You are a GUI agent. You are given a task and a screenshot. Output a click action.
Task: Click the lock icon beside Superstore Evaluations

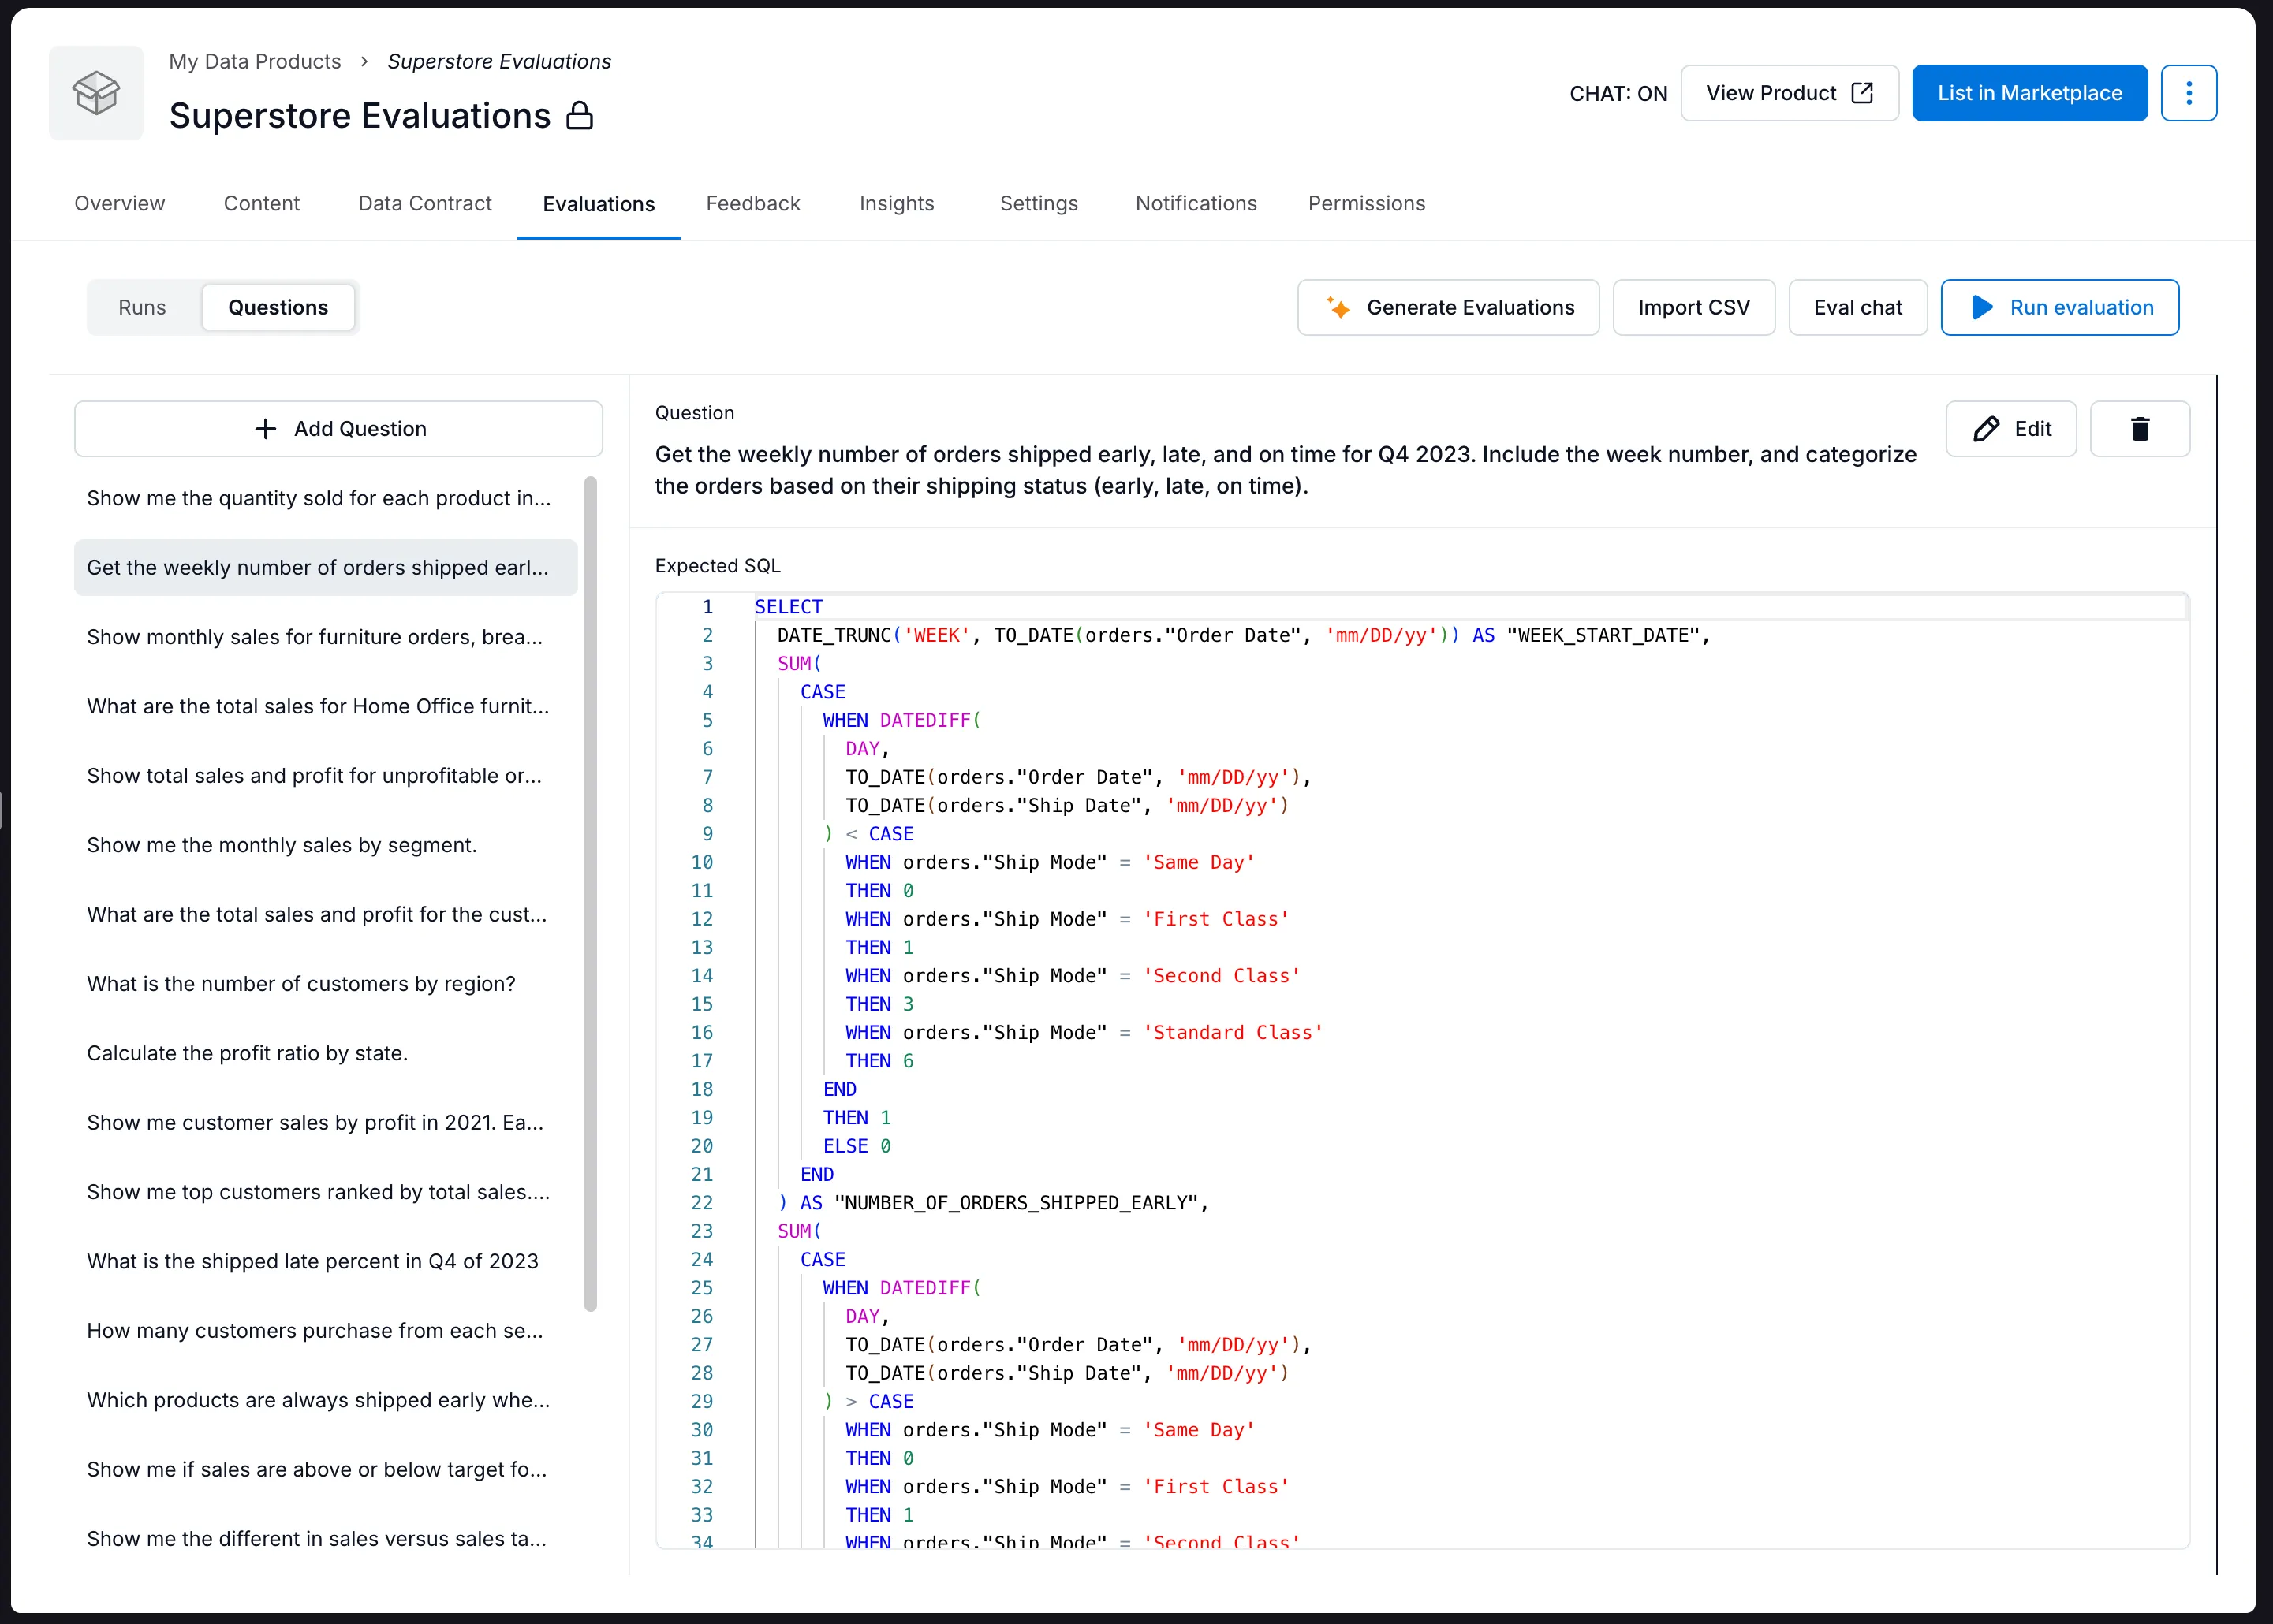580,116
